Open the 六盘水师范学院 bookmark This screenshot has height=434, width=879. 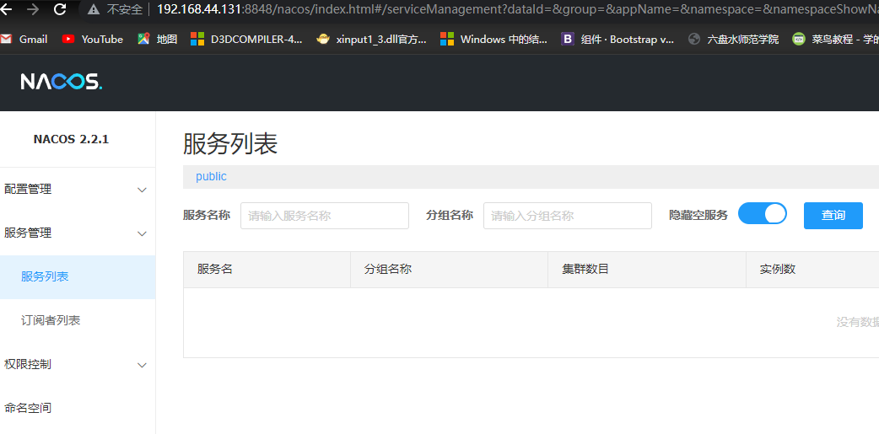point(733,40)
